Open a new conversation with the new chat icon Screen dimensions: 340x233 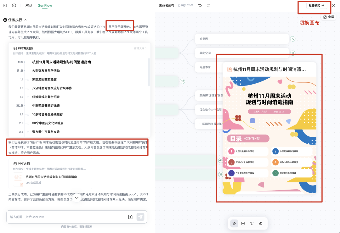click(14, 5)
